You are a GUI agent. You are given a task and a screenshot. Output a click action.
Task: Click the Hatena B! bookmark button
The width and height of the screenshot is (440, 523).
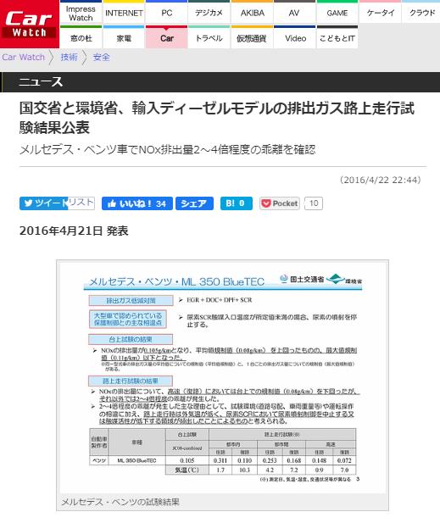click(x=237, y=203)
